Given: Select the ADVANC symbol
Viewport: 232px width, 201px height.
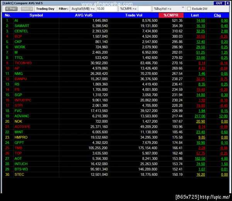Looking at the screenshot, I should pyautogui.click(x=22, y=116).
